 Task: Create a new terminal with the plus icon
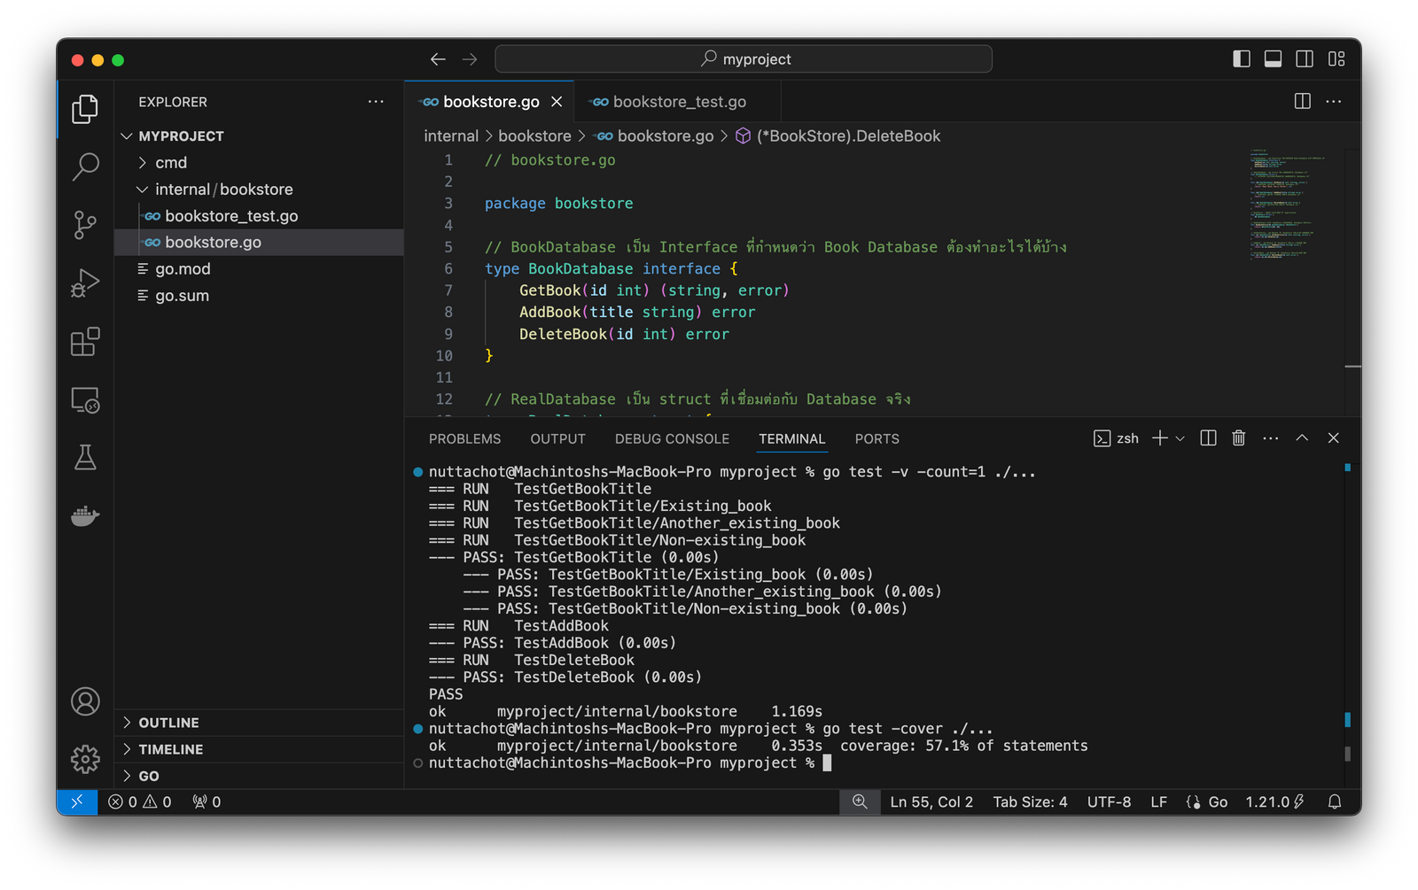coord(1159,437)
